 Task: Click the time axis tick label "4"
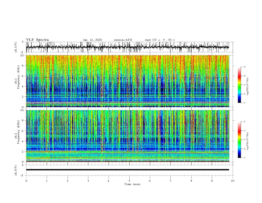[x=109, y=181]
